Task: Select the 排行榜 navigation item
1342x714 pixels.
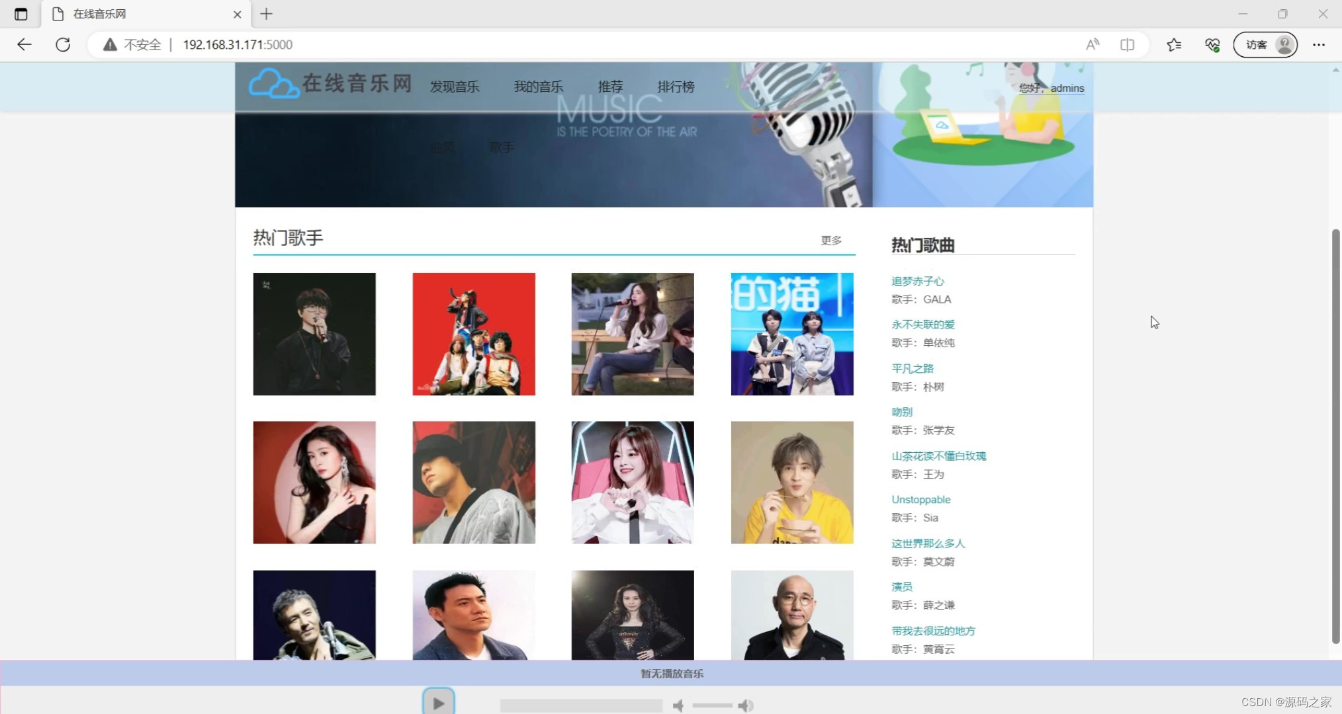Action: point(676,86)
